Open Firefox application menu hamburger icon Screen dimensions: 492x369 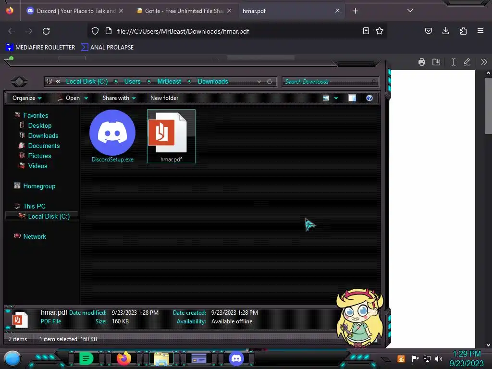480,31
